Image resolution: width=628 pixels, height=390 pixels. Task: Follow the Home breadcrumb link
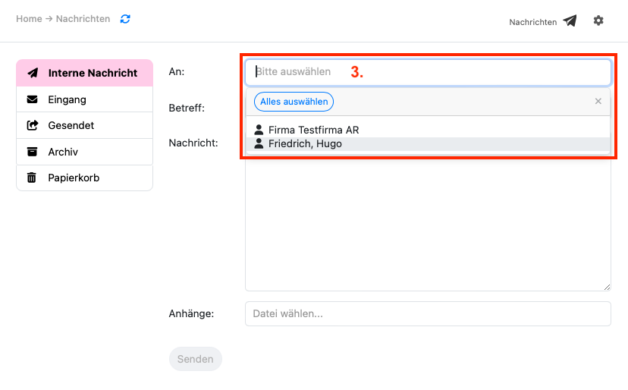click(29, 19)
